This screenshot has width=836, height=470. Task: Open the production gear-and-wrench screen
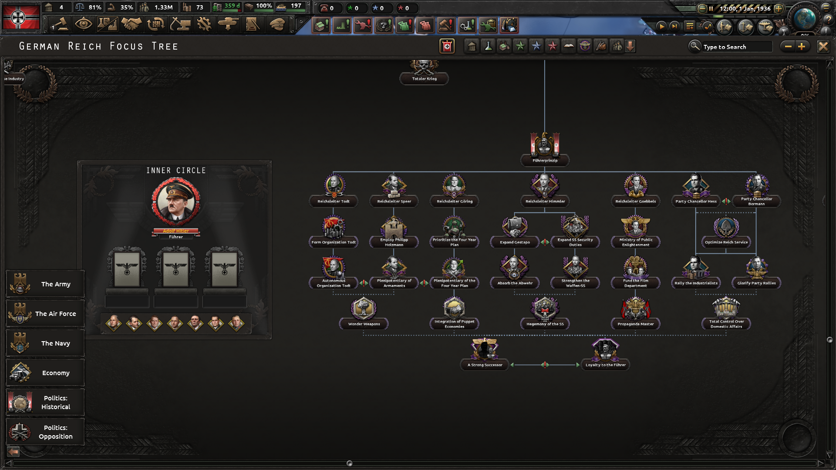pyautogui.click(x=204, y=24)
